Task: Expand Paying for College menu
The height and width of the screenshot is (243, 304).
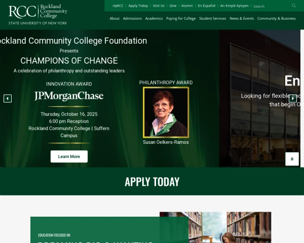Action: 181,18
